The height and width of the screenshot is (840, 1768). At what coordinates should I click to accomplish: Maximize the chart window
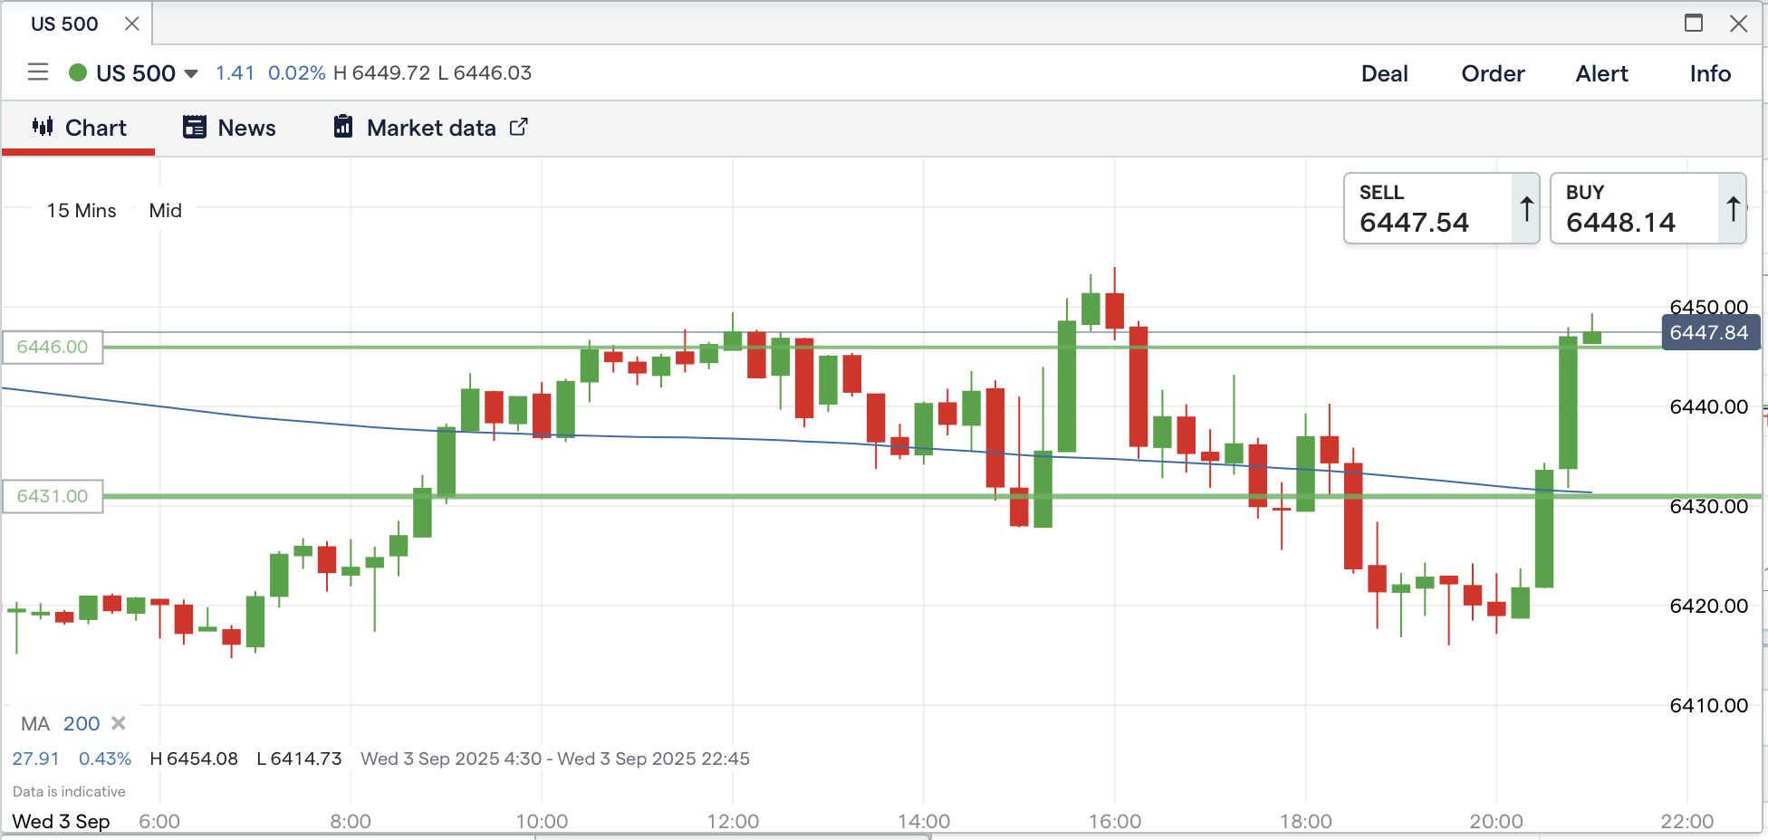[1694, 24]
